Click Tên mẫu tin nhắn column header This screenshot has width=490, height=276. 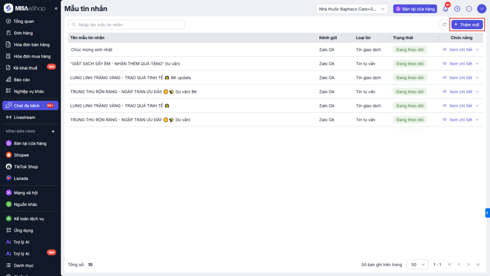point(87,38)
